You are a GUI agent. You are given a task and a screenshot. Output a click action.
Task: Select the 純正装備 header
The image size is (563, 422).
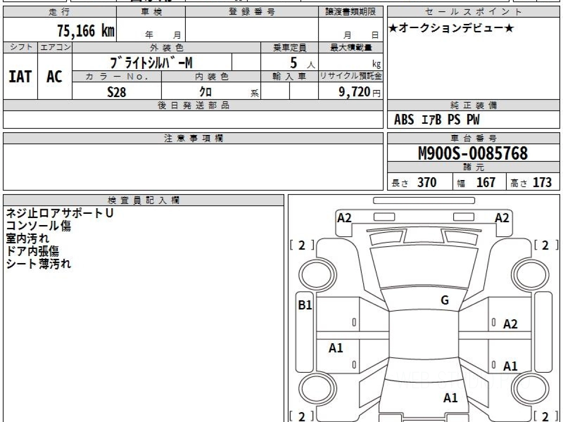tap(473, 105)
